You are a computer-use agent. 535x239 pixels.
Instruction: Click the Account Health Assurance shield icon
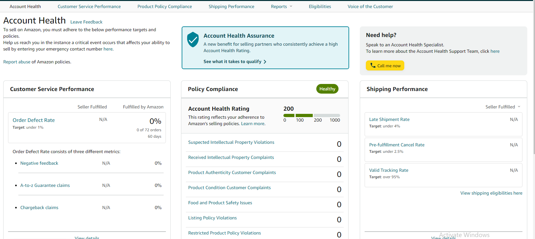pos(193,40)
